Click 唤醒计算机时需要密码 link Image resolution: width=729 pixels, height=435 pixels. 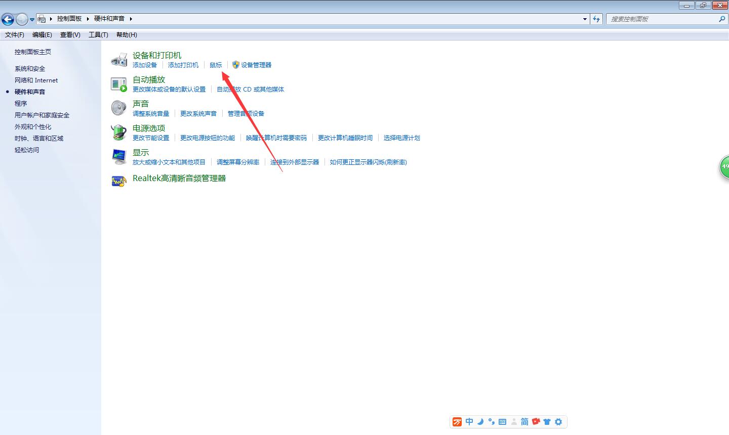(276, 138)
